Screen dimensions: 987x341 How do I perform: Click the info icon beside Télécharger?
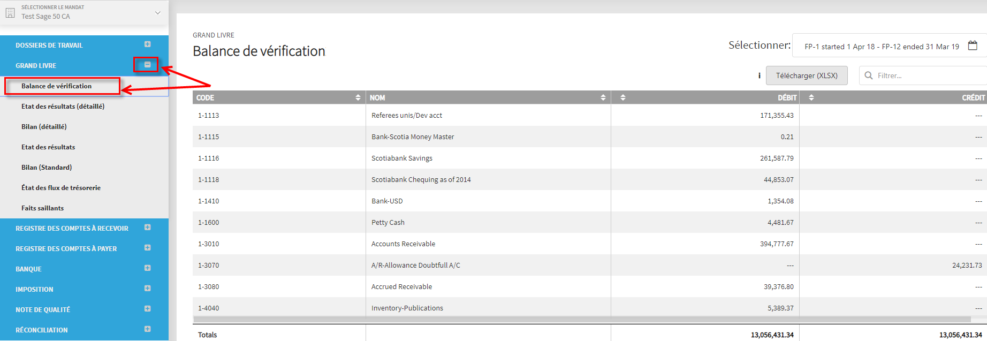(759, 75)
